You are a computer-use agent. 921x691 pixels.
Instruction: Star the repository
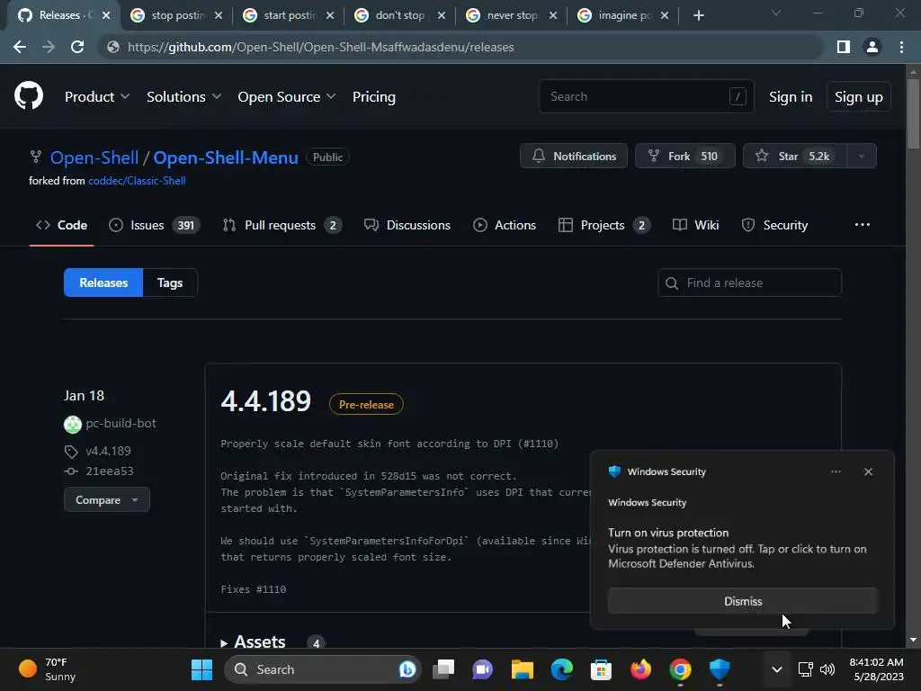pyautogui.click(x=795, y=157)
